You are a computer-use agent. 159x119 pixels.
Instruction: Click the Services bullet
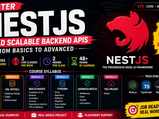point(32,101)
